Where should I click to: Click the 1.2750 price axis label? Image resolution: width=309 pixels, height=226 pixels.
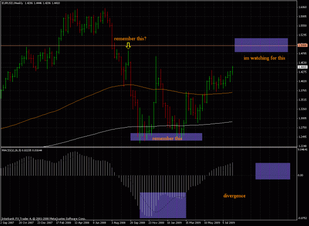click(303, 128)
